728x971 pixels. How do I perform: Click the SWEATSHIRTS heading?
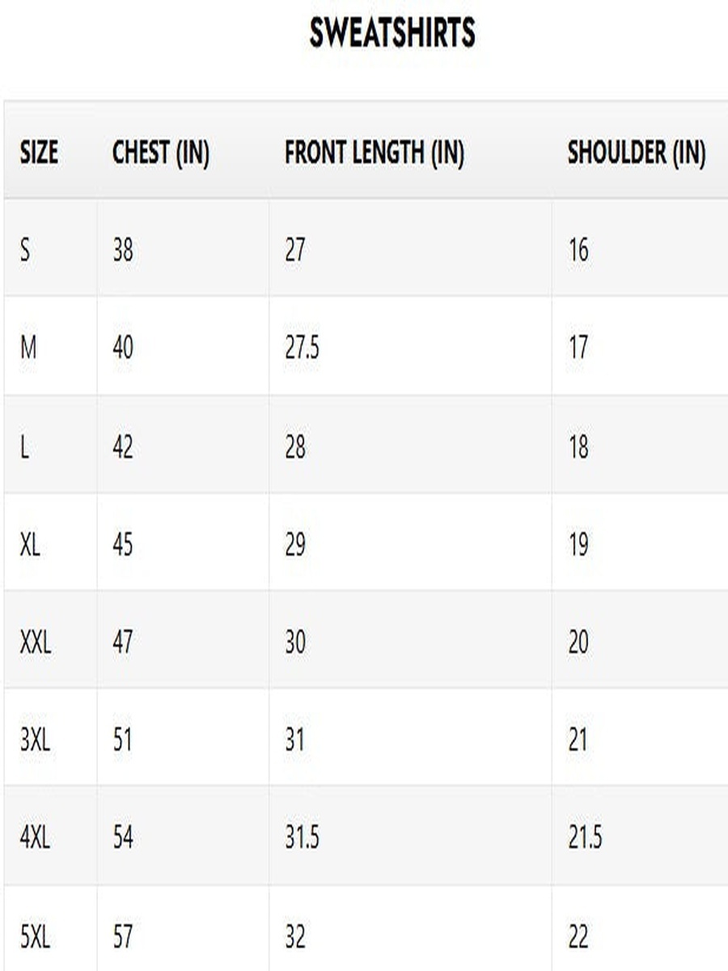pos(392,32)
